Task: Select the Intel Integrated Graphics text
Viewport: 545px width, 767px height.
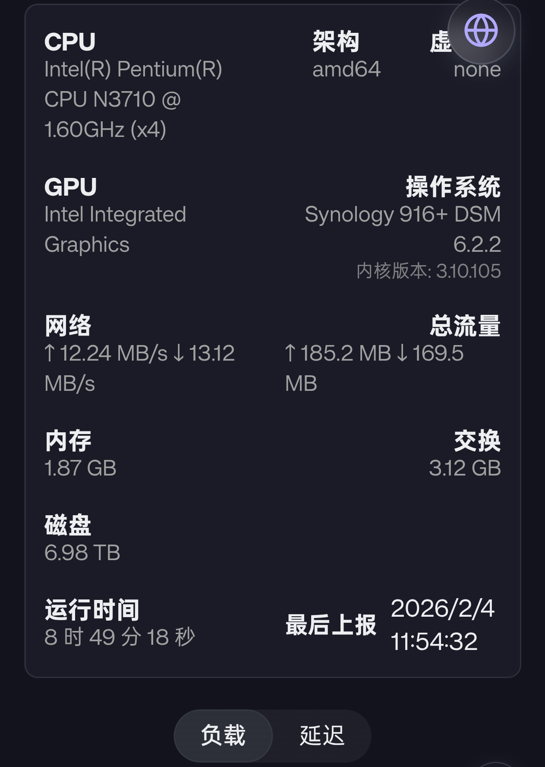Action: click(x=115, y=229)
